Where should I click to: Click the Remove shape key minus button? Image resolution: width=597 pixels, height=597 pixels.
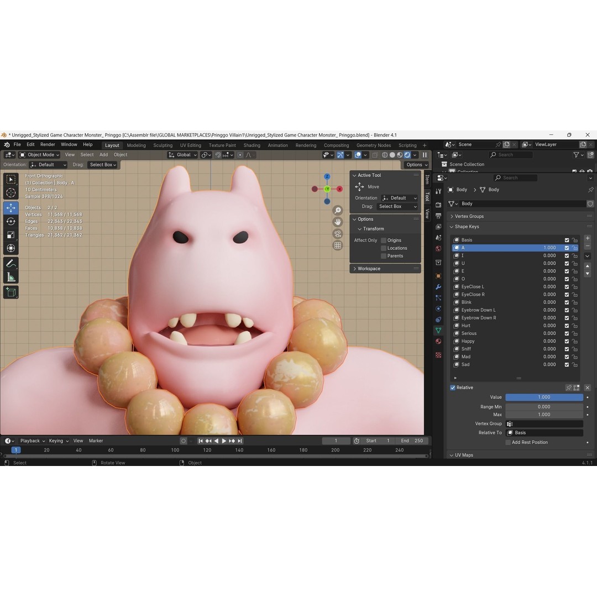tap(588, 246)
